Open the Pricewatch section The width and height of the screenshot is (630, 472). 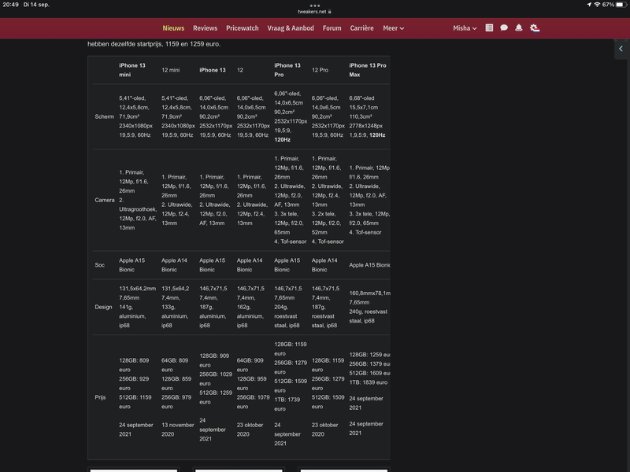[243, 28]
